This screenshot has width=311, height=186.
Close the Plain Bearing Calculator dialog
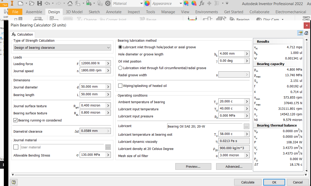coord(307,25)
